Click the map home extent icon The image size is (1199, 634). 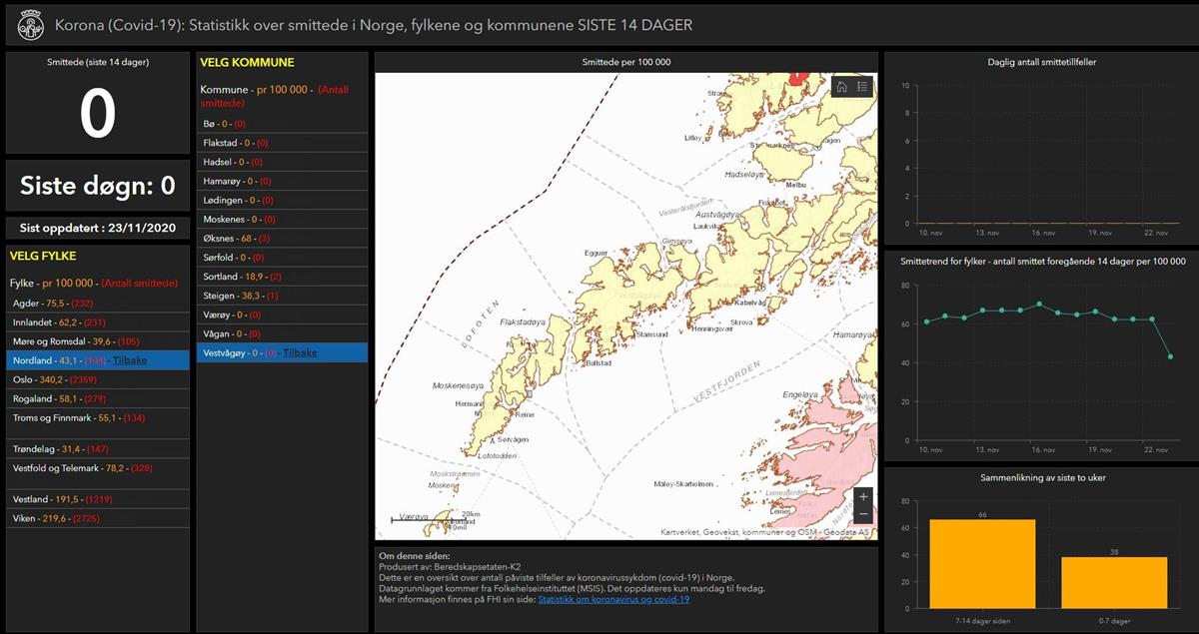pyautogui.click(x=842, y=87)
